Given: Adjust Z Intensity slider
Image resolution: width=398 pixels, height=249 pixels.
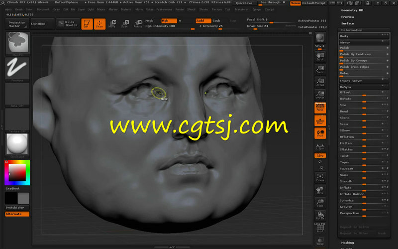Looking at the screenshot, I should click(220, 26).
